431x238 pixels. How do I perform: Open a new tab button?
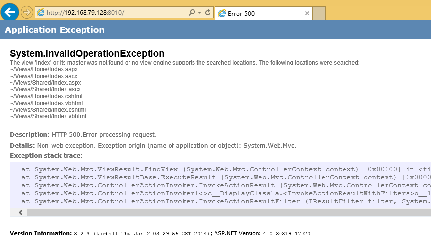pyautogui.click(x=319, y=13)
